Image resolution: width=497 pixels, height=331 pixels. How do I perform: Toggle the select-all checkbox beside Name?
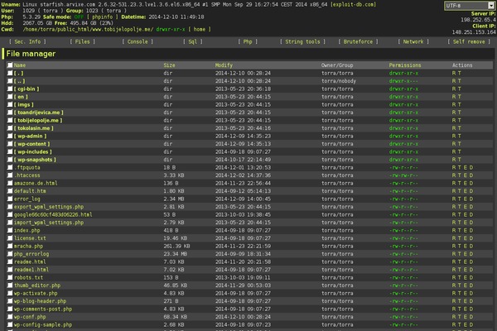pos(10,65)
